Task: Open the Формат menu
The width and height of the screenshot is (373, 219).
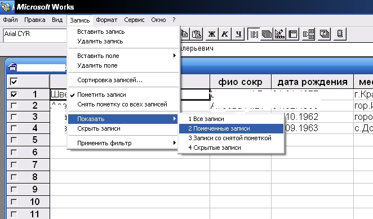Action: (x=106, y=20)
